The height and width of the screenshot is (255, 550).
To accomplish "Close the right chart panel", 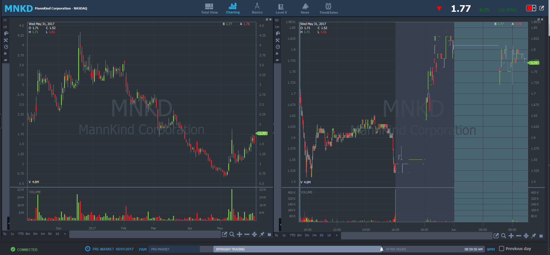I will click(542, 20).
